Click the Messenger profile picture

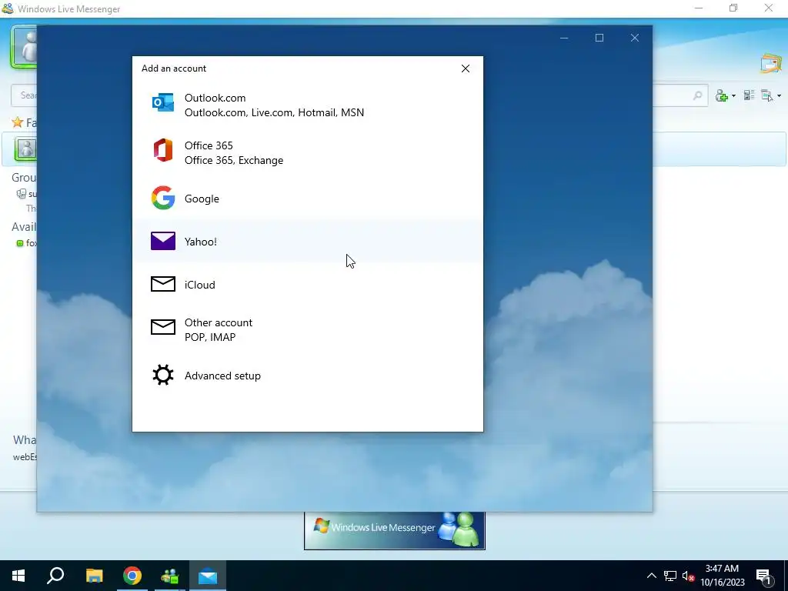coord(24,46)
